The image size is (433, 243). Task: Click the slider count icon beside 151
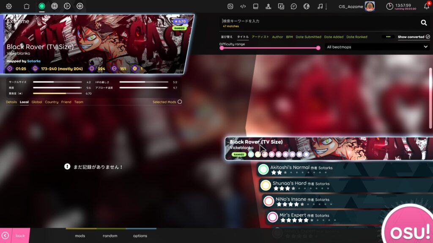point(114,69)
